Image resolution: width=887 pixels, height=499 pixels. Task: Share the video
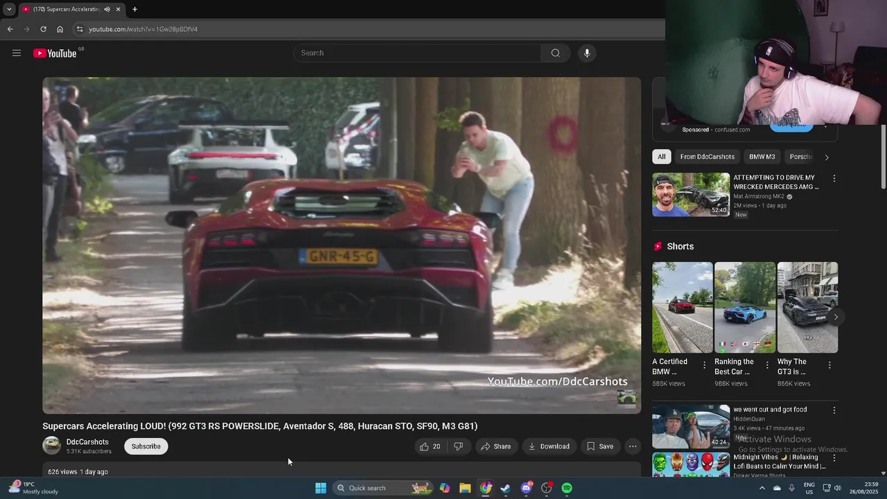point(495,446)
